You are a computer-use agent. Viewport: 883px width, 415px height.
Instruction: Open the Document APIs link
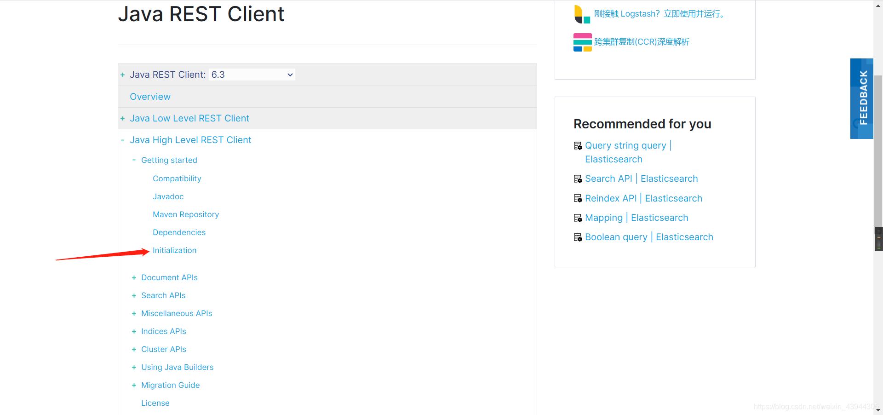point(169,277)
